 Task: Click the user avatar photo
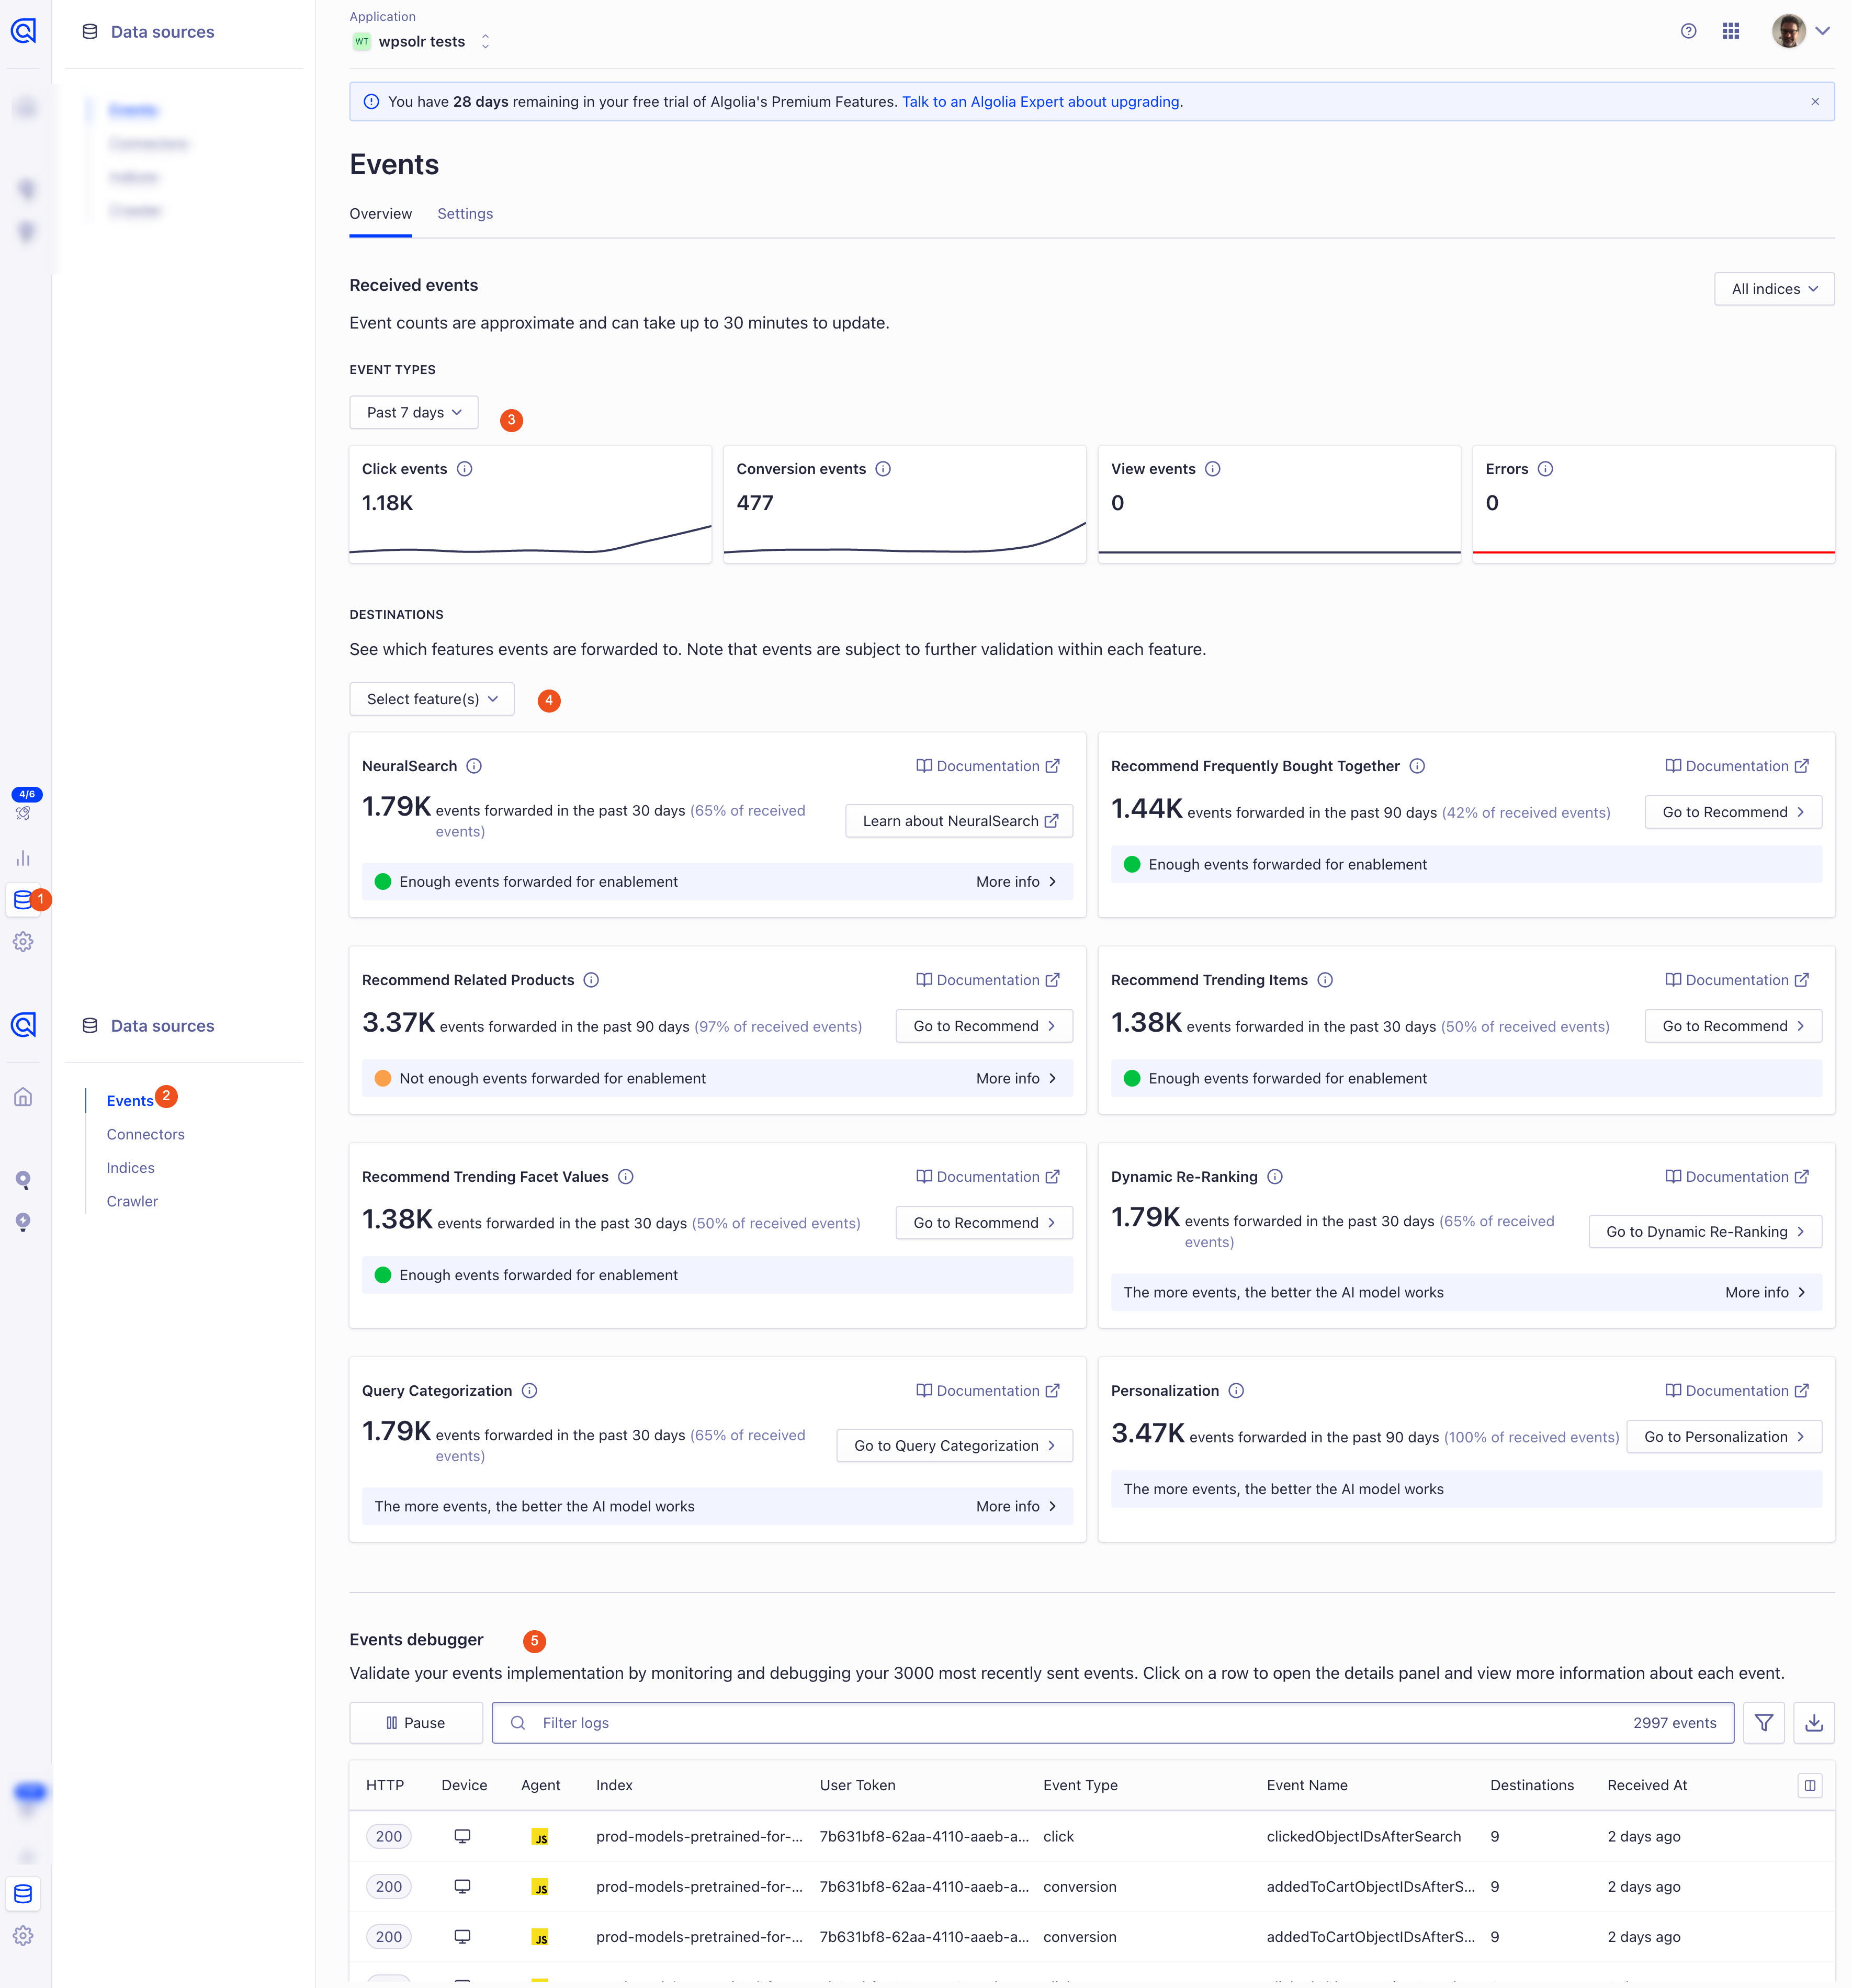point(1789,31)
